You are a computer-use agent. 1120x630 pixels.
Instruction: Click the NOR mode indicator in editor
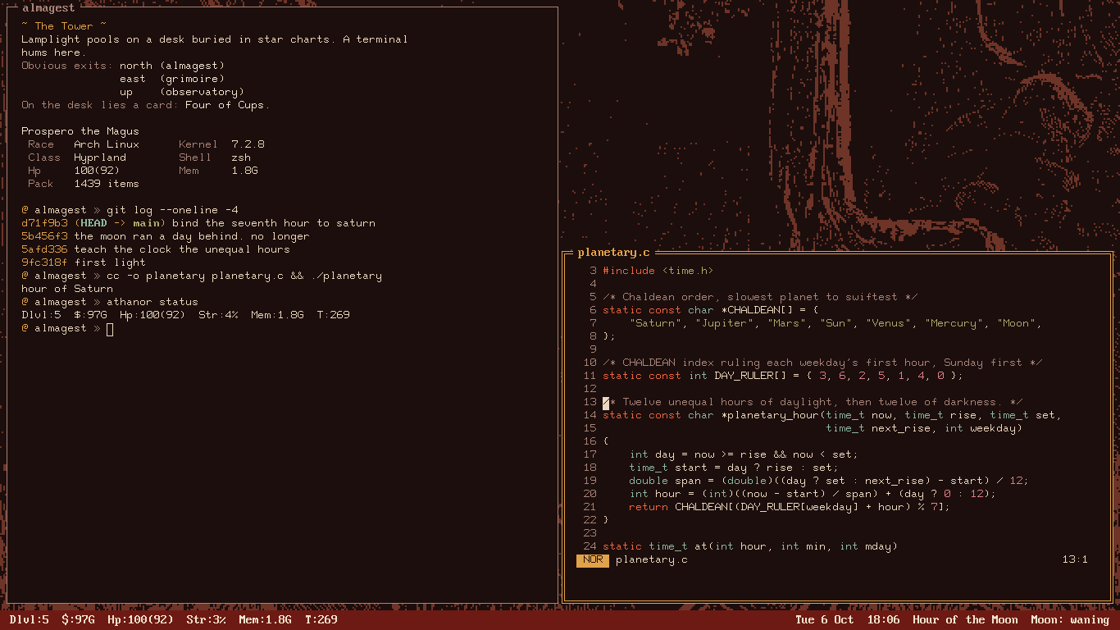pos(593,559)
